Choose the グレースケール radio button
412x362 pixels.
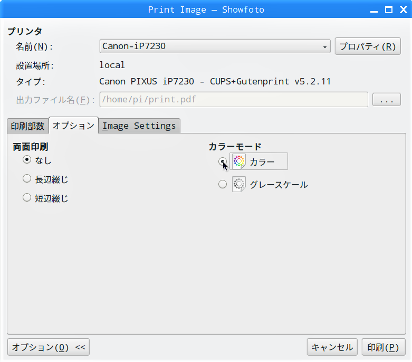pyautogui.click(x=222, y=184)
